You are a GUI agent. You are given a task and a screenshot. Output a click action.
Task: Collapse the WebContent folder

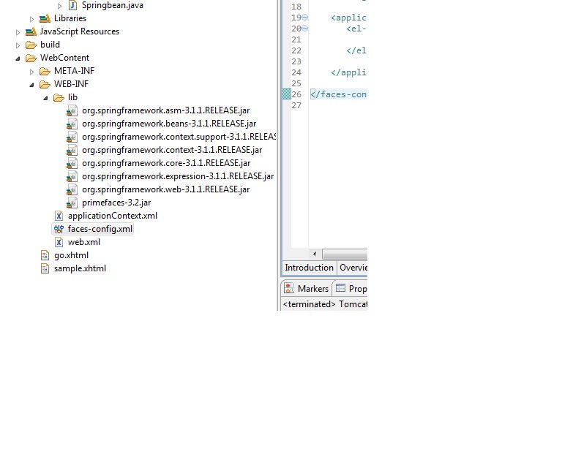pyautogui.click(x=18, y=59)
